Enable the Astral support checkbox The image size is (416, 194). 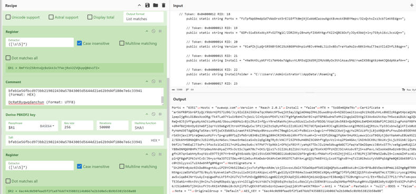coord(51,17)
